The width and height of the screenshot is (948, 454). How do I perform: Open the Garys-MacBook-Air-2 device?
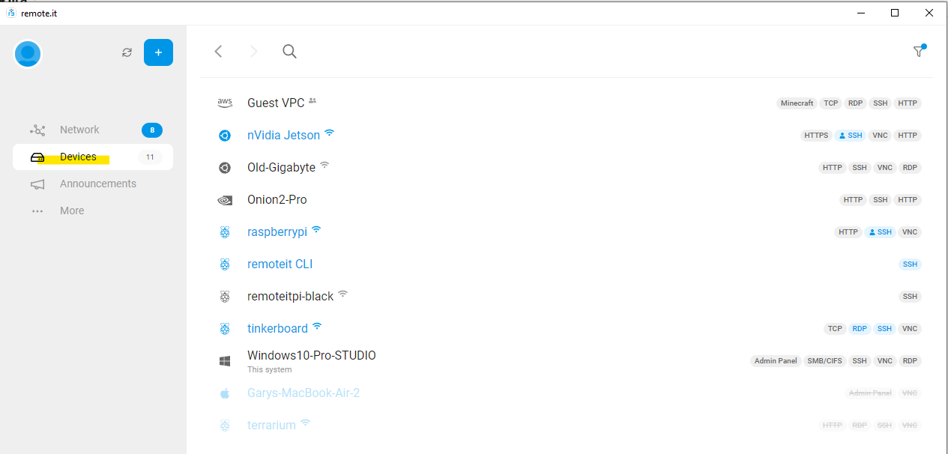(304, 393)
